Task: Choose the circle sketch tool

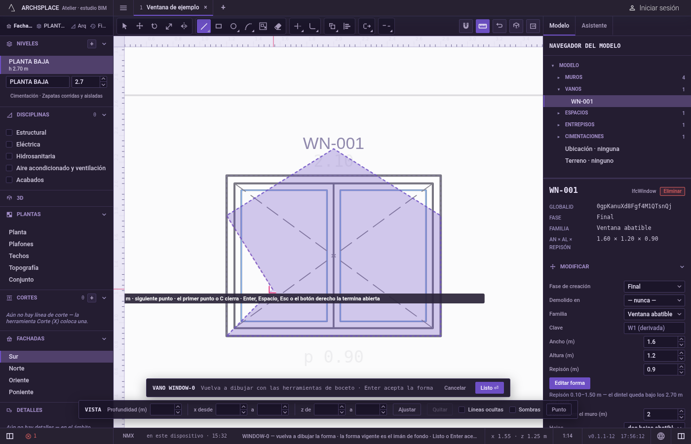Action: point(233,26)
